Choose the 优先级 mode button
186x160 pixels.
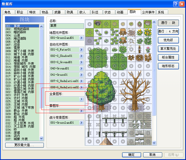pyautogui.click(x=168, y=40)
